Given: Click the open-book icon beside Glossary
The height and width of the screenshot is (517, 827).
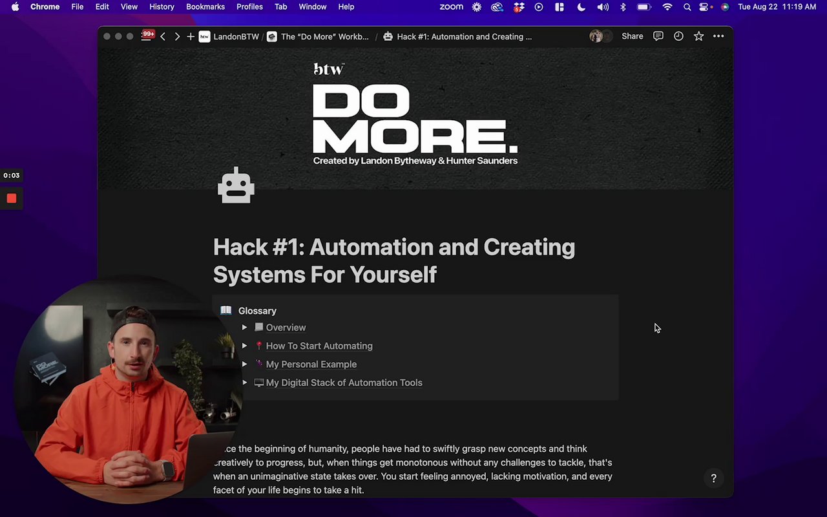Looking at the screenshot, I should [x=225, y=310].
